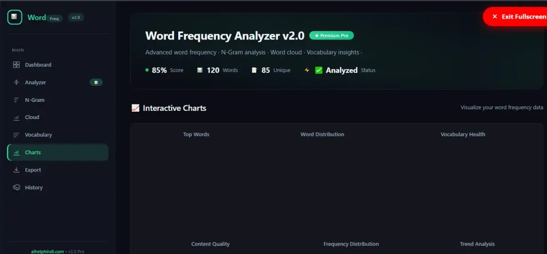Click the Vocabulary Health chart title
Viewport: 547px width, 254px height.
coord(463,134)
